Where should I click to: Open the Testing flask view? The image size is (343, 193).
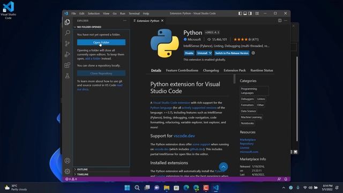(x=67, y=76)
